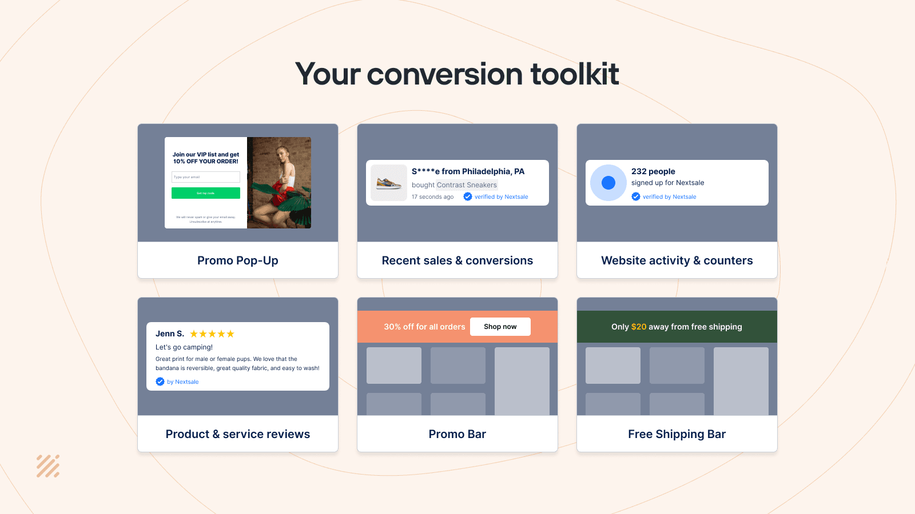Click the 'Shop now' button in the promo bar
The width and height of the screenshot is (915, 514).
point(500,326)
